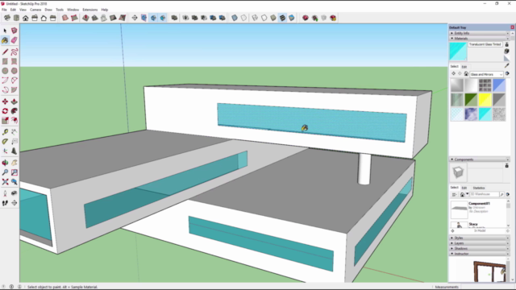This screenshot has width=516, height=290.
Task: Go to In Model materials home
Action: pos(466,74)
